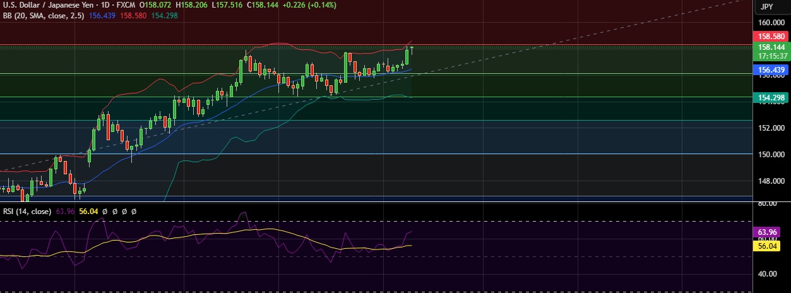Click the yellow 56.04 RSI MA label on the scale
791x293 pixels.
click(770, 246)
